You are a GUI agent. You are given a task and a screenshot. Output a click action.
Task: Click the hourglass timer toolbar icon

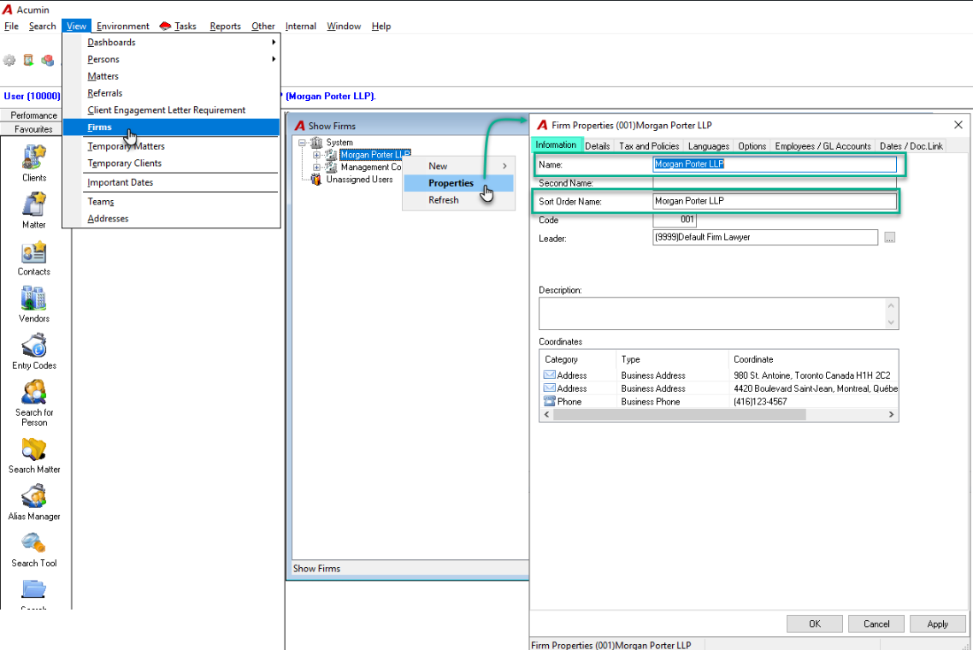(x=28, y=60)
